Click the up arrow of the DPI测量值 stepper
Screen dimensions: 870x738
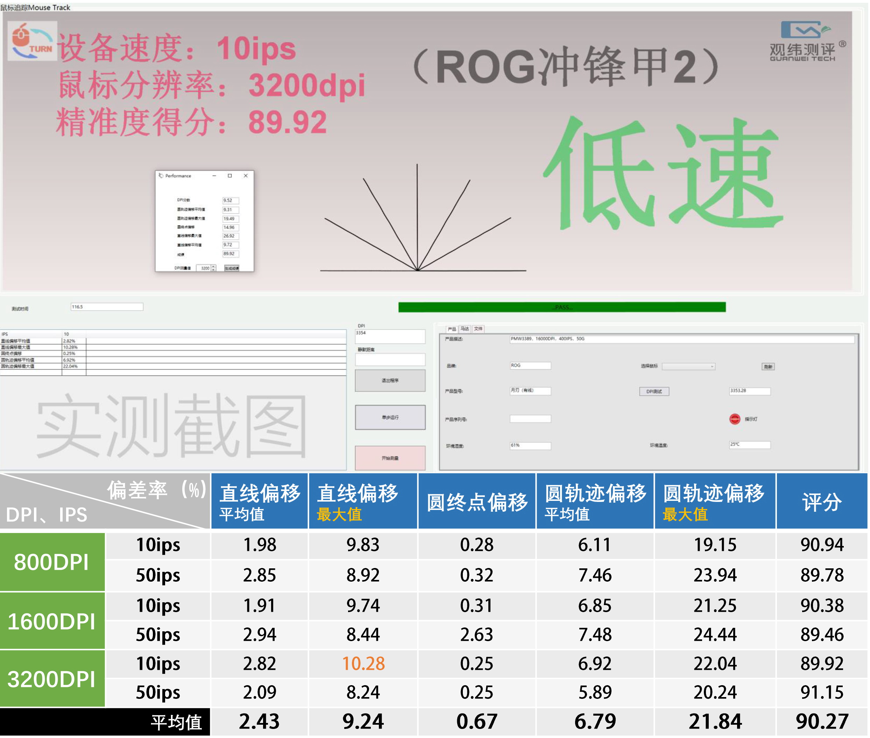[213, 267]
